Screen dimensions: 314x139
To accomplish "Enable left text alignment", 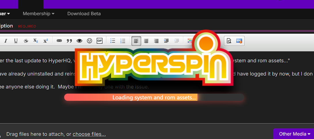I will [136, 41].
